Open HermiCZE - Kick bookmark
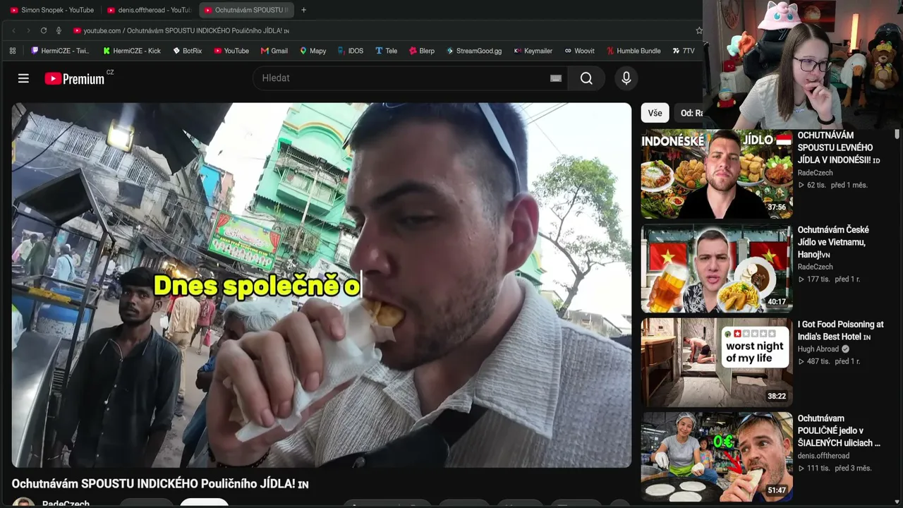This screenshot has height=508, width=903. (132, 51)
